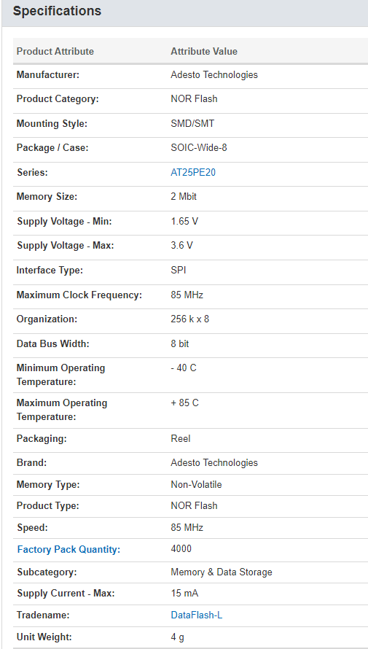The height and width of the screenshot is (649, 368).
Task: Select the SOIC-Wide-8 package value
Action: (199, 147)
